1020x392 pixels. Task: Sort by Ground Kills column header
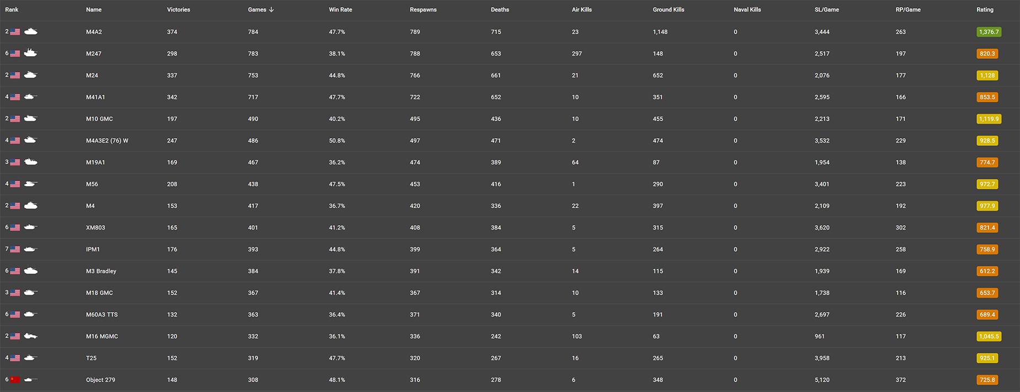point(668,9)
